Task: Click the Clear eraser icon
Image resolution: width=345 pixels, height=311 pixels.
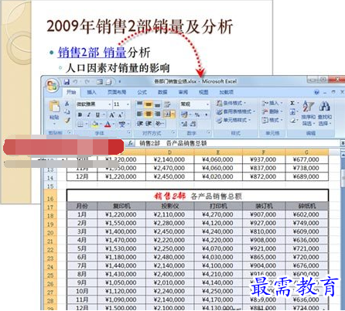Action: point(292,120)
